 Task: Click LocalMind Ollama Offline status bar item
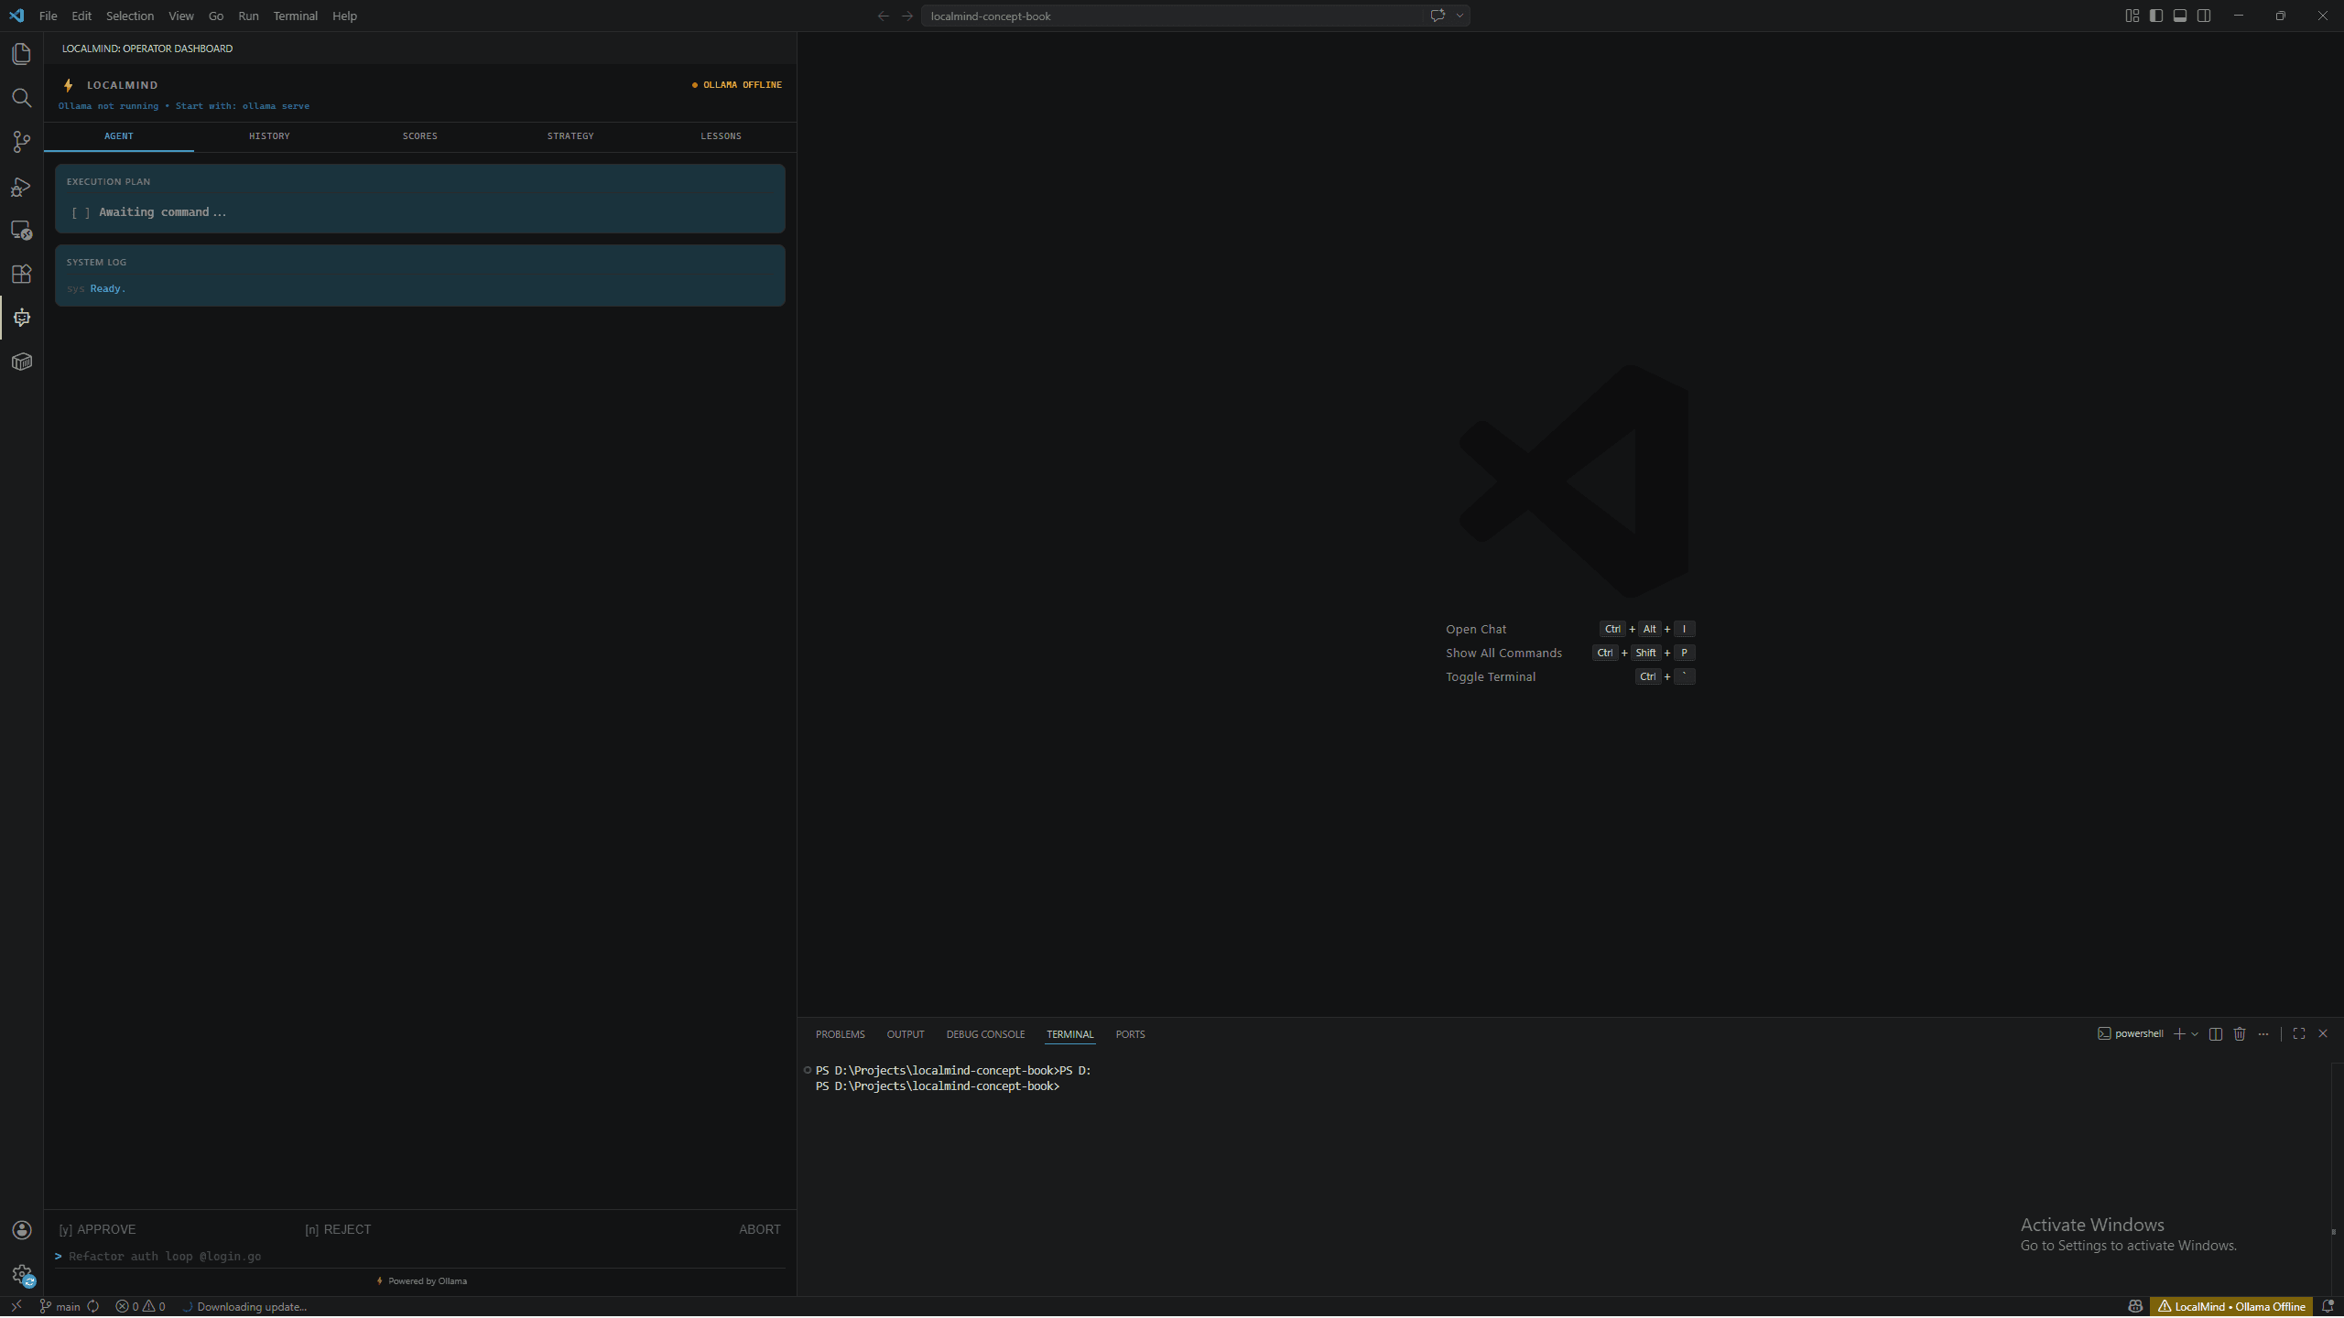click(x=2231, y=1306)
